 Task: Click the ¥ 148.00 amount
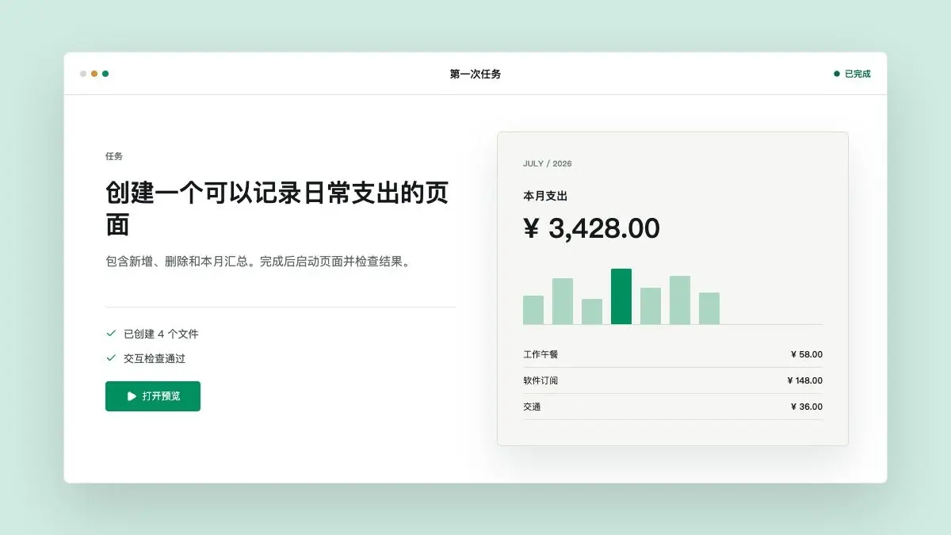point(805,380)
